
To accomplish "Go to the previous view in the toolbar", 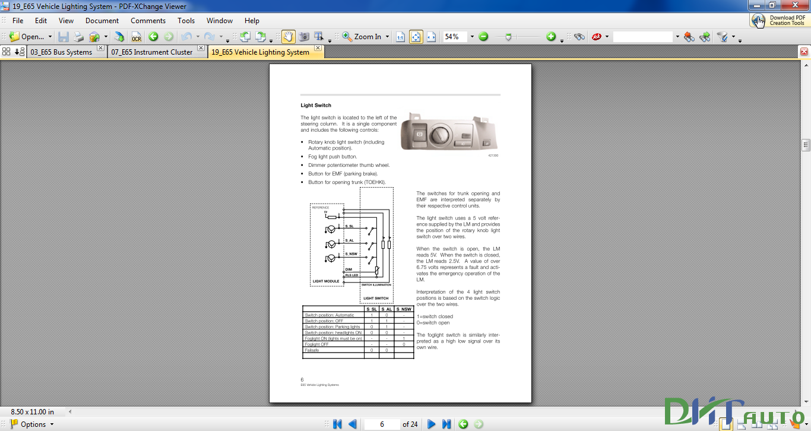I will coord(153,37).
